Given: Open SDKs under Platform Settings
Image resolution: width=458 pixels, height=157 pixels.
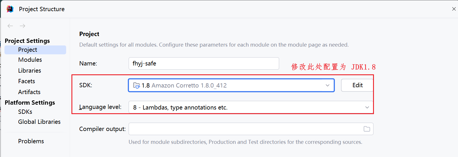Looking at the screenshot, I should click(x=25, y=112).
